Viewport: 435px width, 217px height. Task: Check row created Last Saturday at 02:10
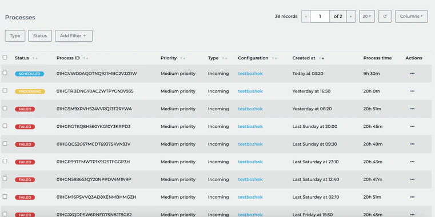(x=5, y=196)
